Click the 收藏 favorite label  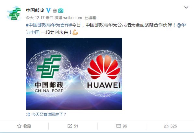pyautogui.click(x=27, y=126)
